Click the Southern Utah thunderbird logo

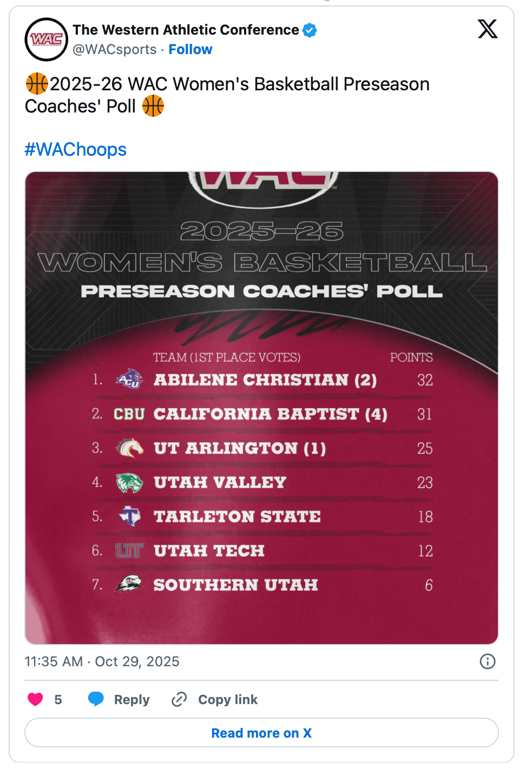(x=129, y=584)
